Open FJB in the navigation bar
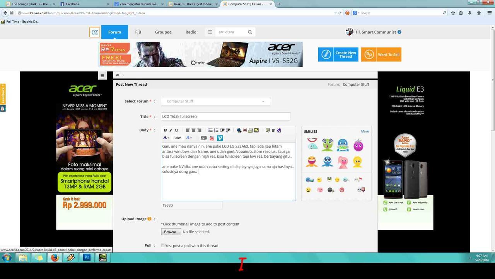 click(138, 32)
